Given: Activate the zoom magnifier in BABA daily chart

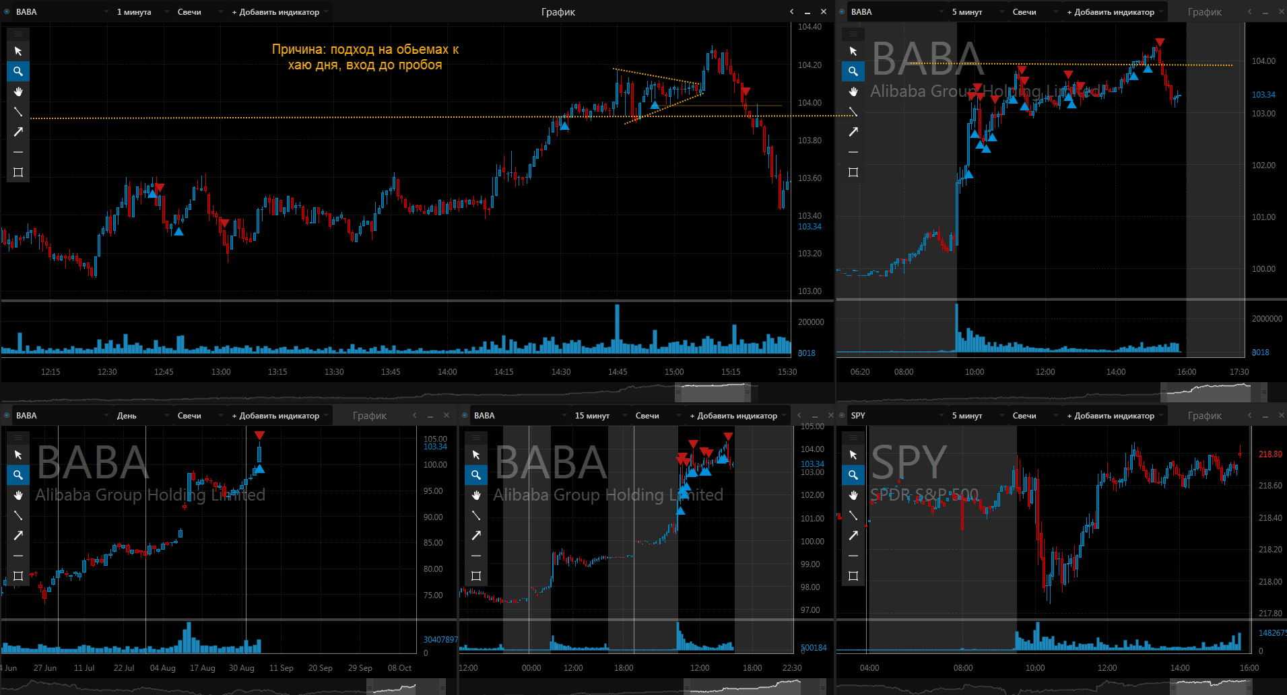Looking at the screenshot, I should (x=18, y=475).
